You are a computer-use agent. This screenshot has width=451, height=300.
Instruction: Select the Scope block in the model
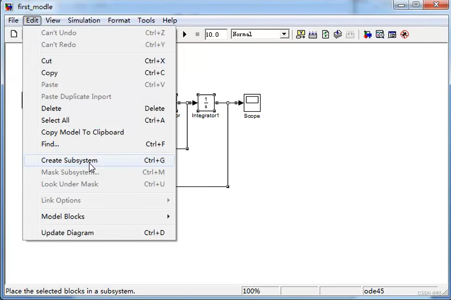[252, 102]
